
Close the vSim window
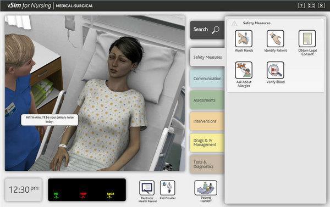[321, 5]
